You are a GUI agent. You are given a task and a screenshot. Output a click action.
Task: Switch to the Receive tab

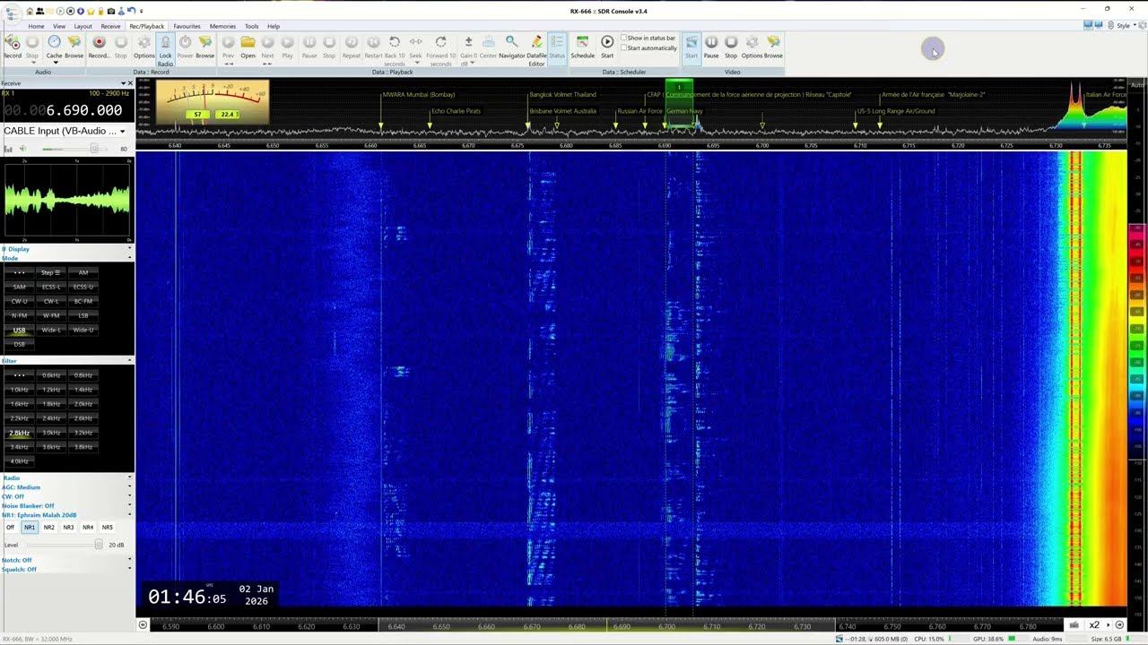tap(110, 26)
